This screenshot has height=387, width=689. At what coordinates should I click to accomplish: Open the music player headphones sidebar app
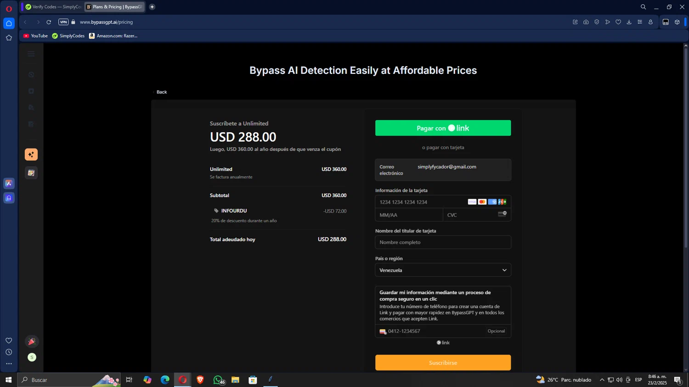(x=9, y=198)
